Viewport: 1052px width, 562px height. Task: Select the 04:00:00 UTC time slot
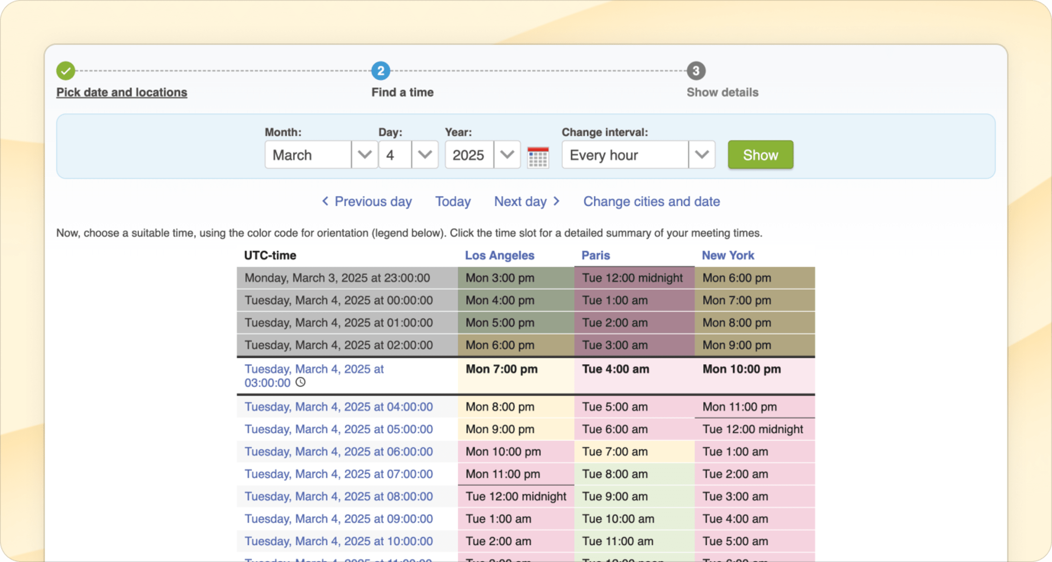point(338,407)
